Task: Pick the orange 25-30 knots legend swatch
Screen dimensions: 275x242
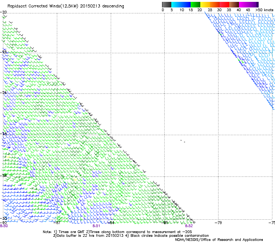Action: click(215, 4)
